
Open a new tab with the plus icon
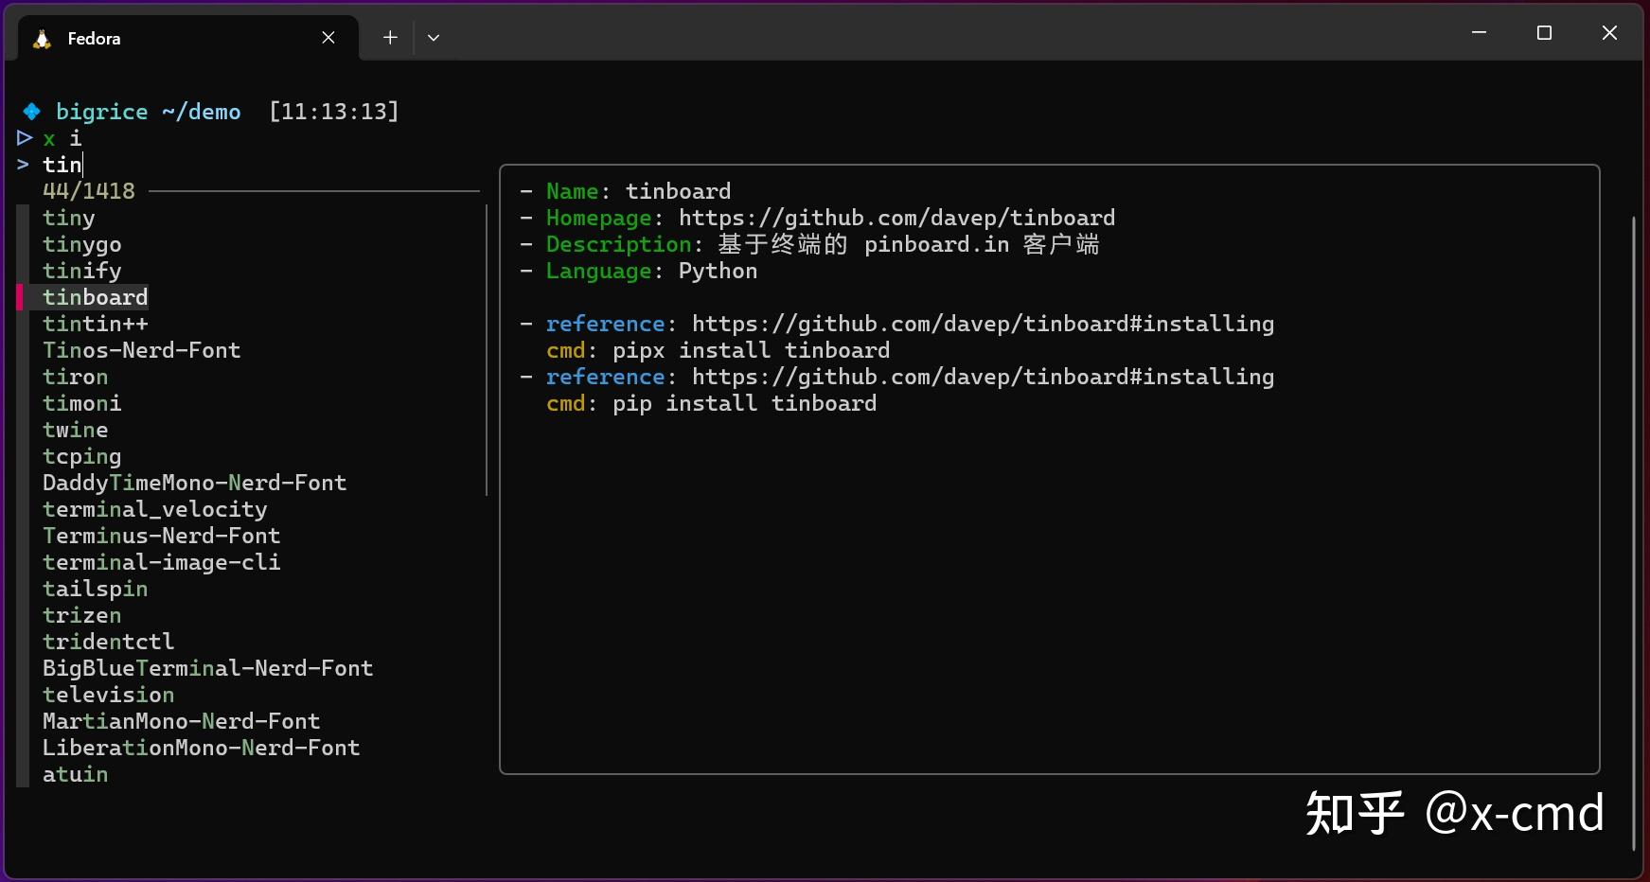coord(389,37)
